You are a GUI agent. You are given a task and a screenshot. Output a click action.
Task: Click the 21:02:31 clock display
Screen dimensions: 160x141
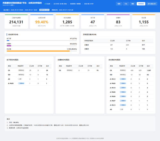point(152,4)
